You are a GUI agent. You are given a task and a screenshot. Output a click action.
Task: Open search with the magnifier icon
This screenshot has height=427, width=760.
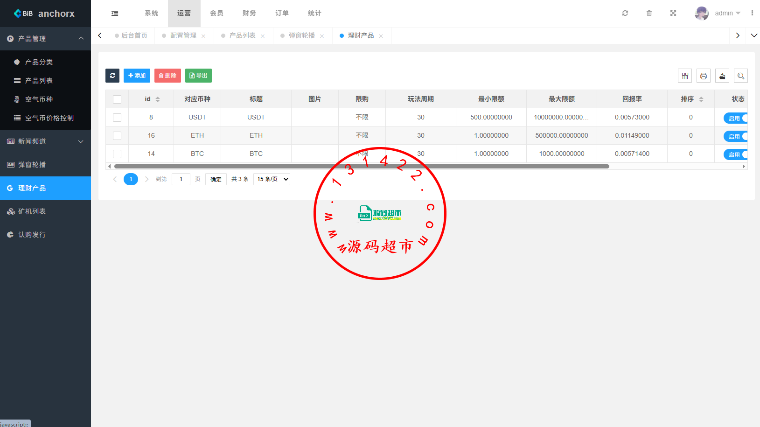click(x=740, y=75)
